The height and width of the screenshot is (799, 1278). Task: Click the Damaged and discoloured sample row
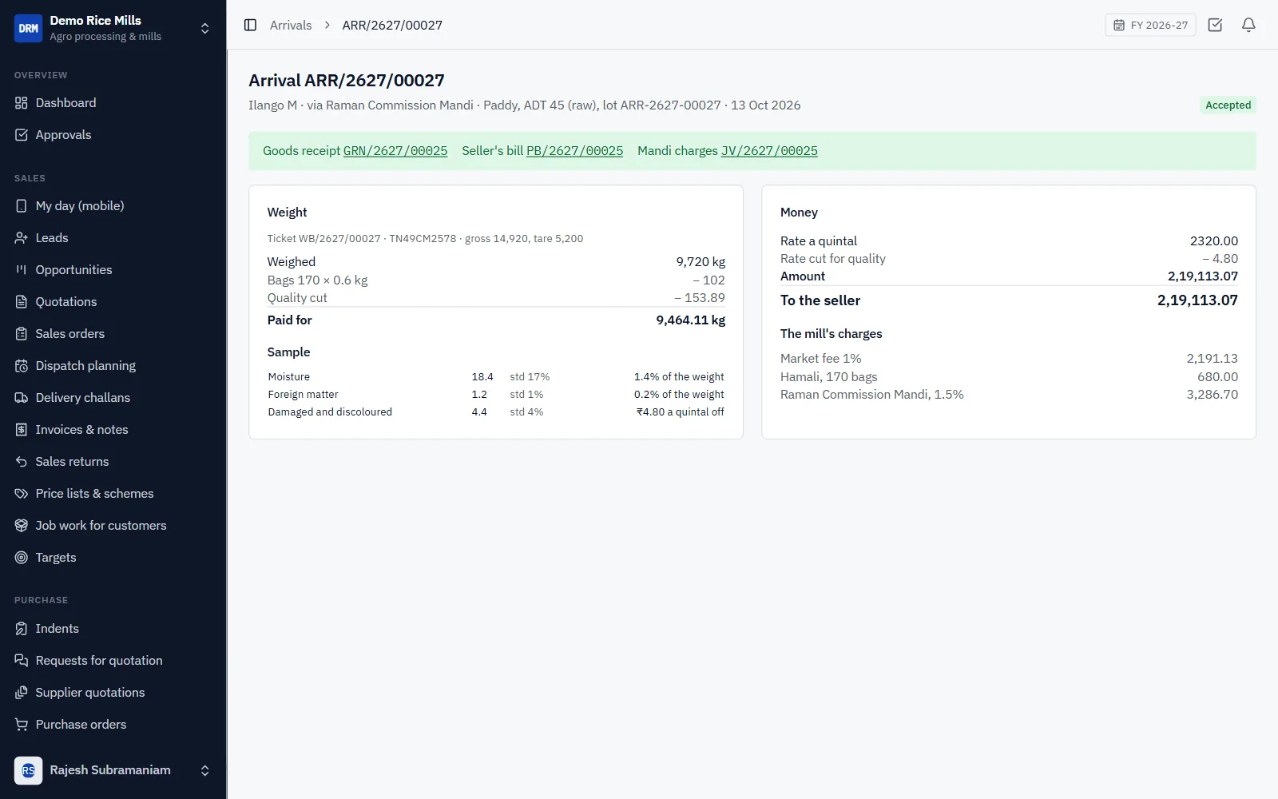[496, 412]
